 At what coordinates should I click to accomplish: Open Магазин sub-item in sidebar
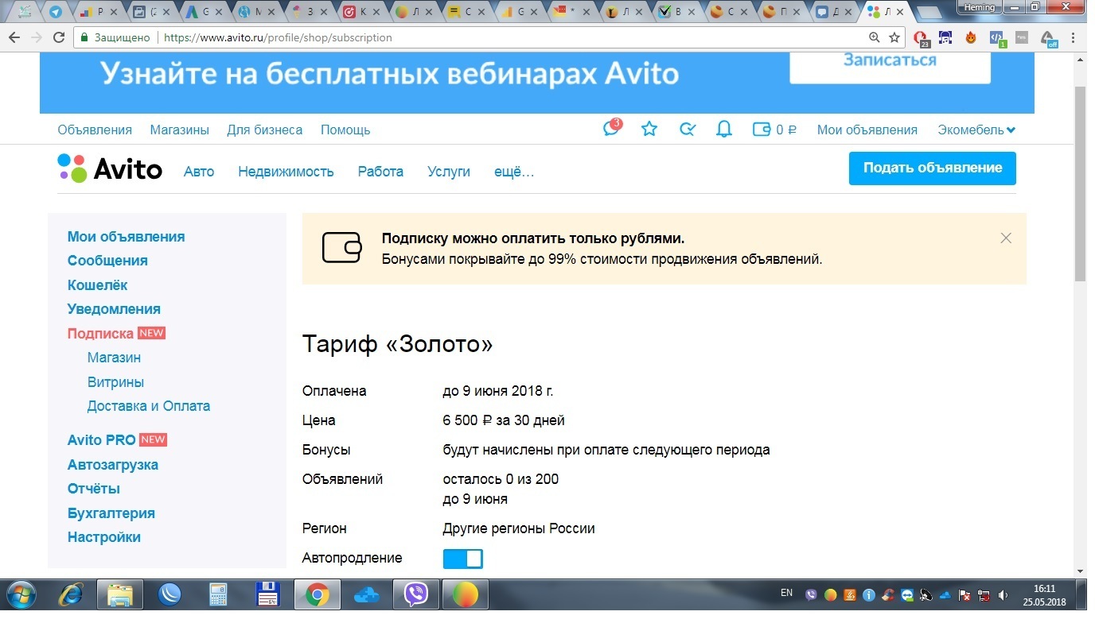(x=114, y=358)
